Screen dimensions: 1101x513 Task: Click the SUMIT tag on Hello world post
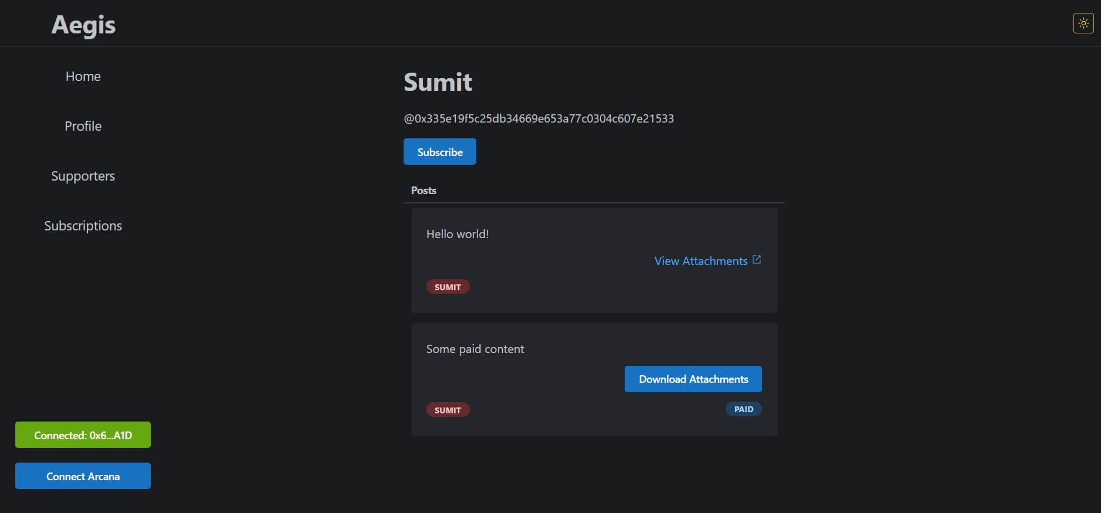[448, 287]
